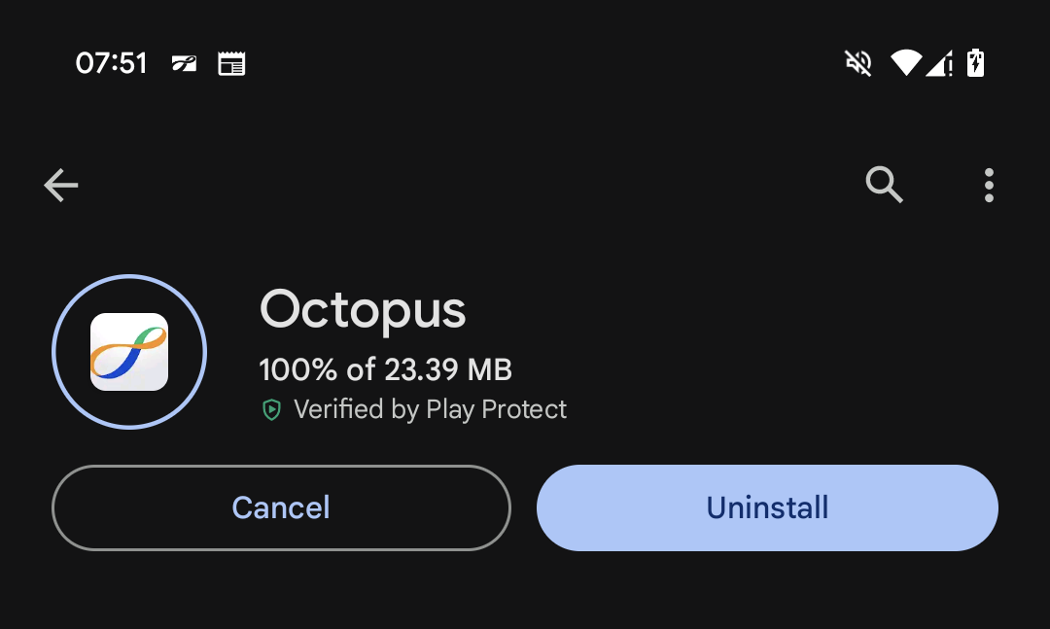
Task: Tap the charging battery icon
Action: pos(976,63)
